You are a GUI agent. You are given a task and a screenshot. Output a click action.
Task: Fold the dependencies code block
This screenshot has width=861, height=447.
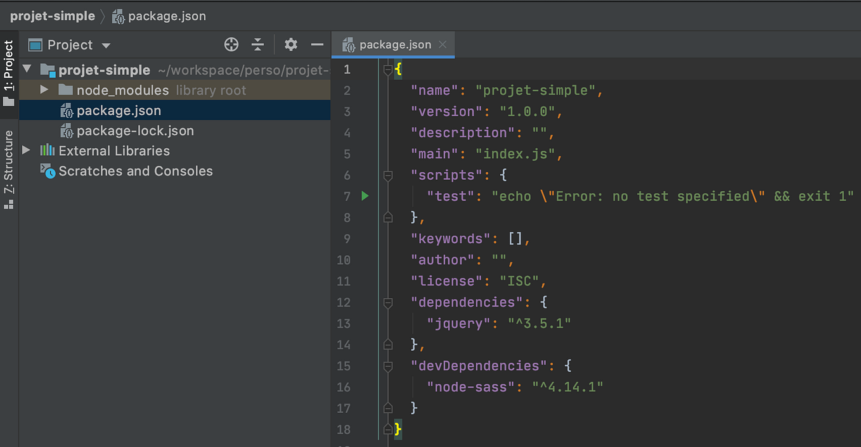387,303
